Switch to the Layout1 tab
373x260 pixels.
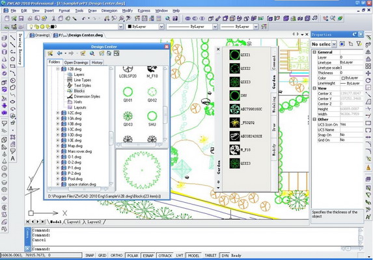(74, 222)
